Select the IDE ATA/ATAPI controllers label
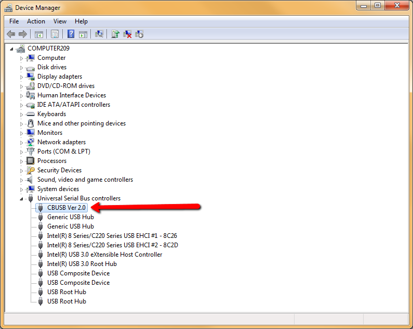Viewport: 413px width, 329px height. pos(73,105)
